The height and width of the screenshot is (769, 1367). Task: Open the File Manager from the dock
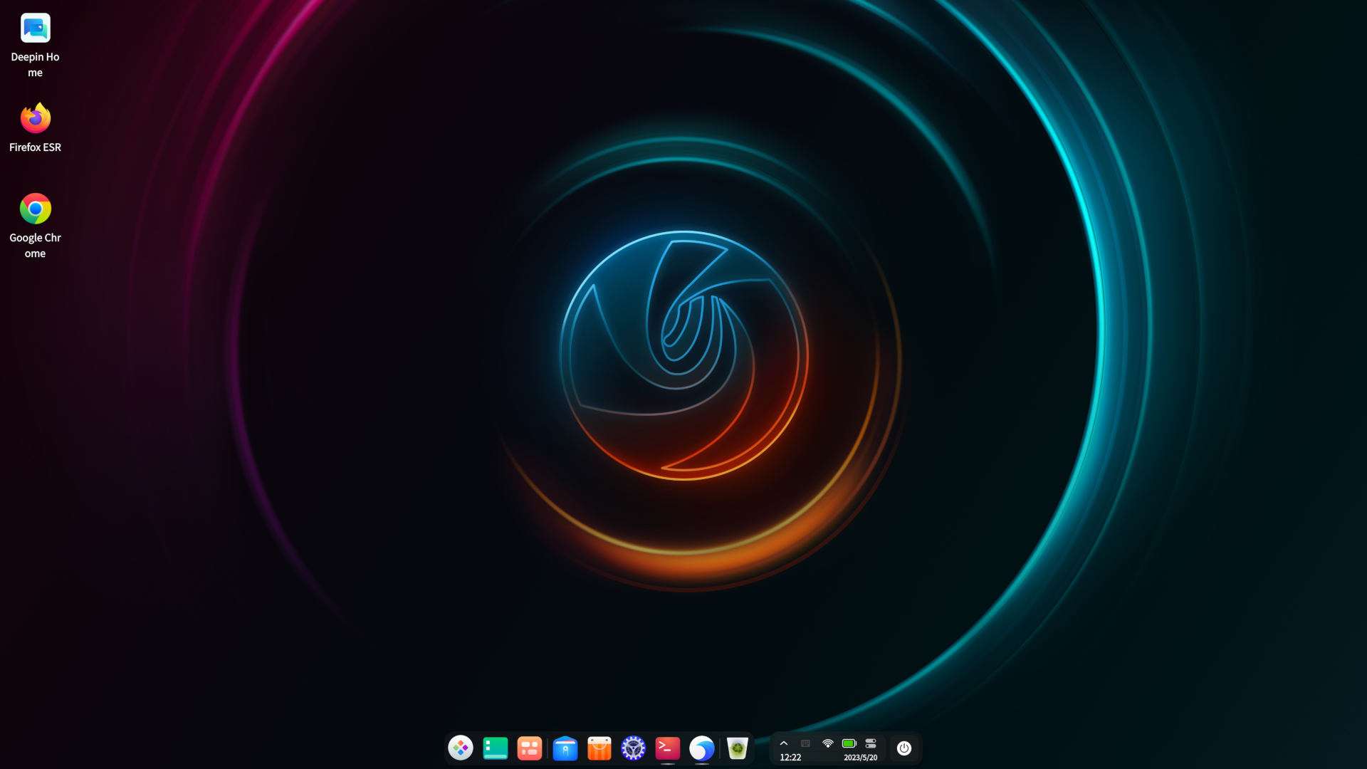565,748
